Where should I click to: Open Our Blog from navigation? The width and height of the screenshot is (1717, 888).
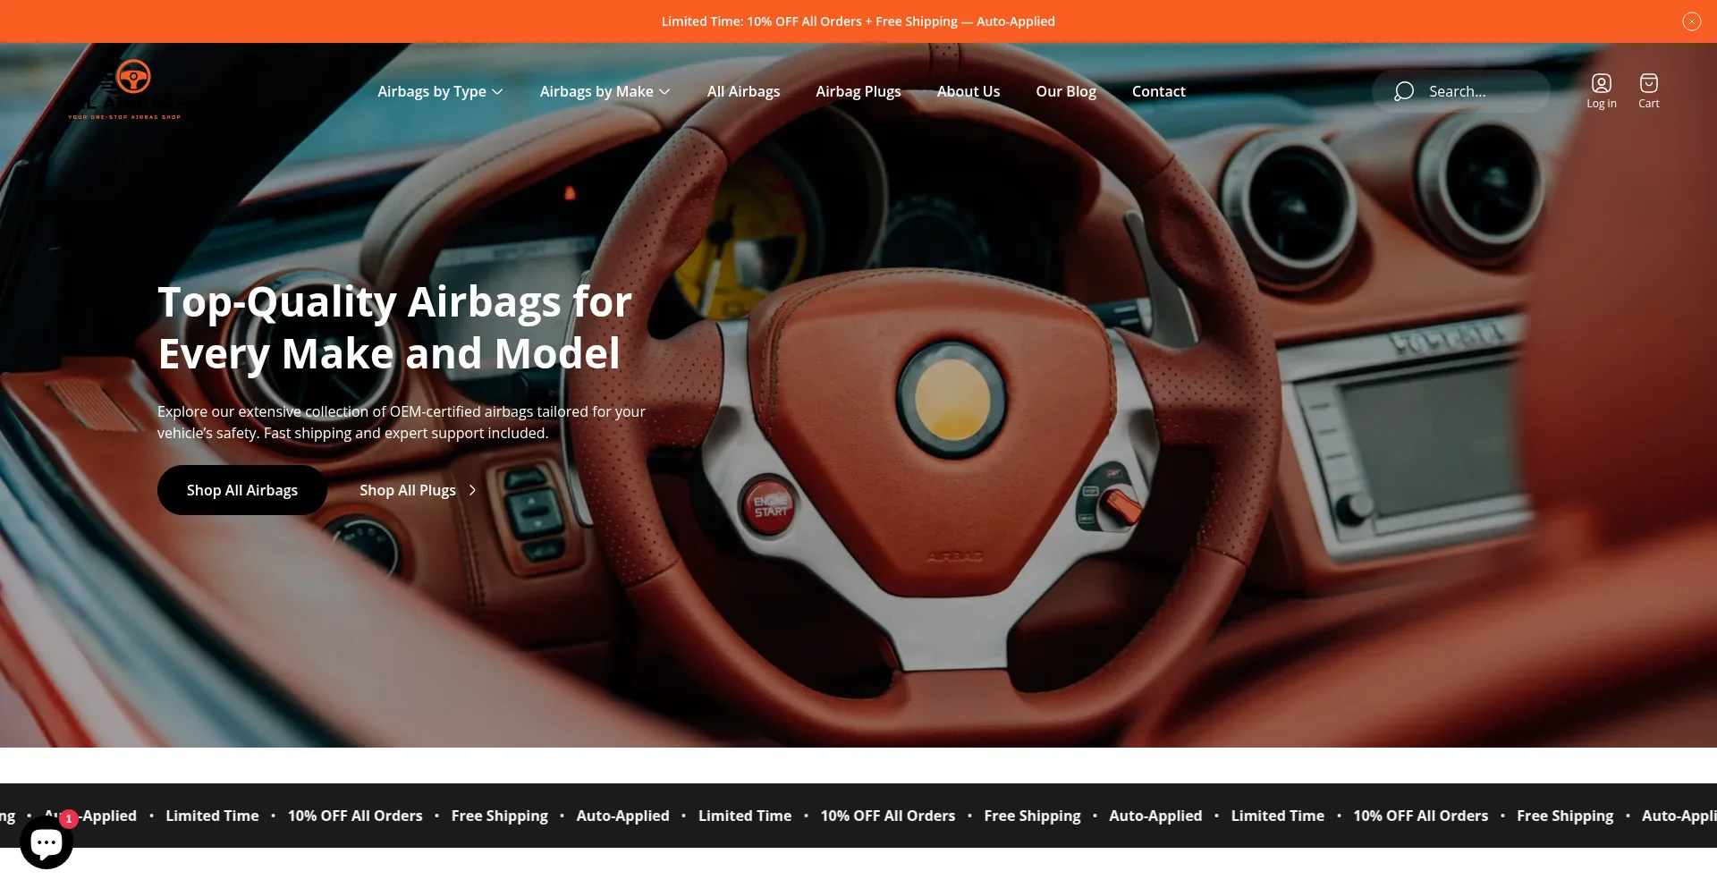[1065, 91]
